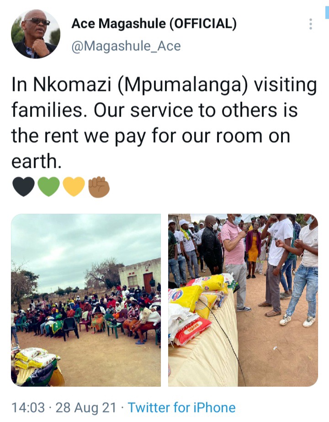
Task: Tap the Twitter for iPhone source link
Action: pos(181,407)
